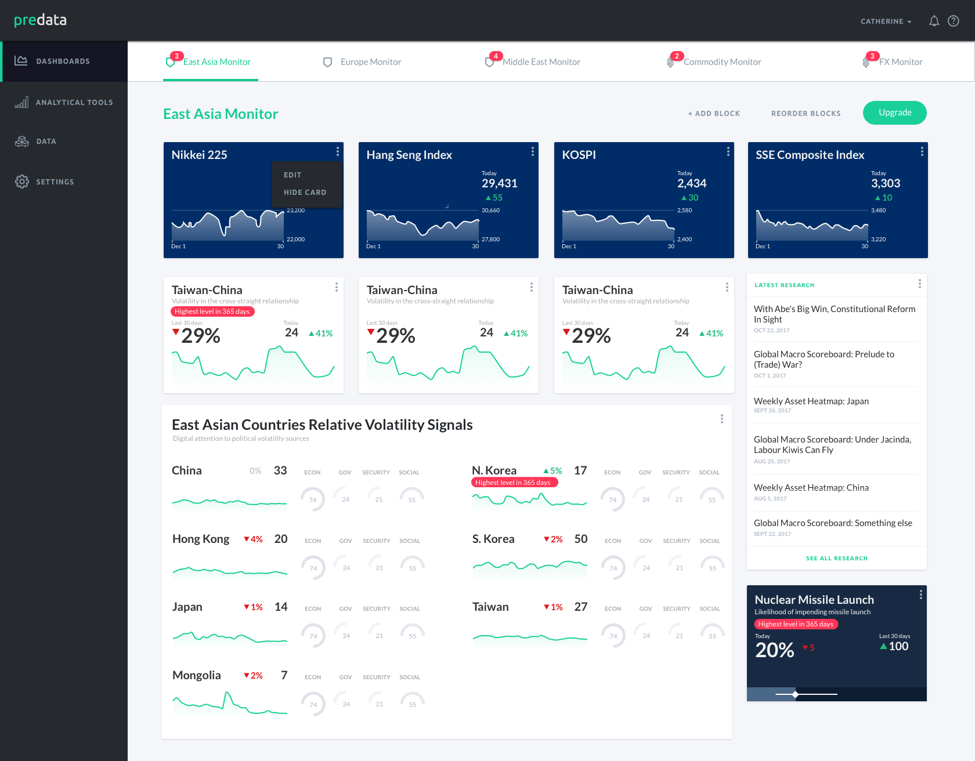Open Under Jacinda Labour Kiwis article
Screen dimensions: 975x761
[x=832, y=445]
